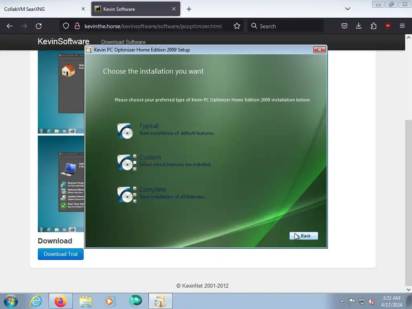Viewport: 412px width, 309px height.
Task: Click the Firefox Search field
Action: coord(285,26)
